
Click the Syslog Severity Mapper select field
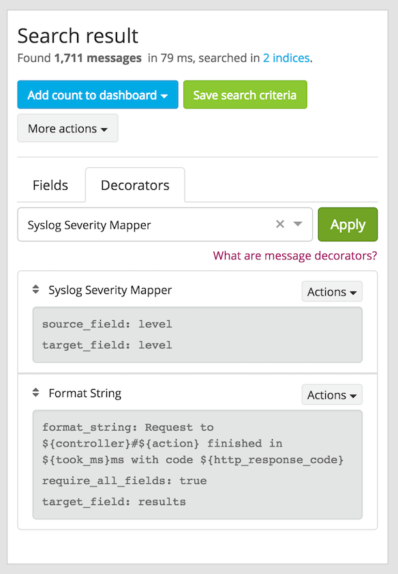coord(165,225)
